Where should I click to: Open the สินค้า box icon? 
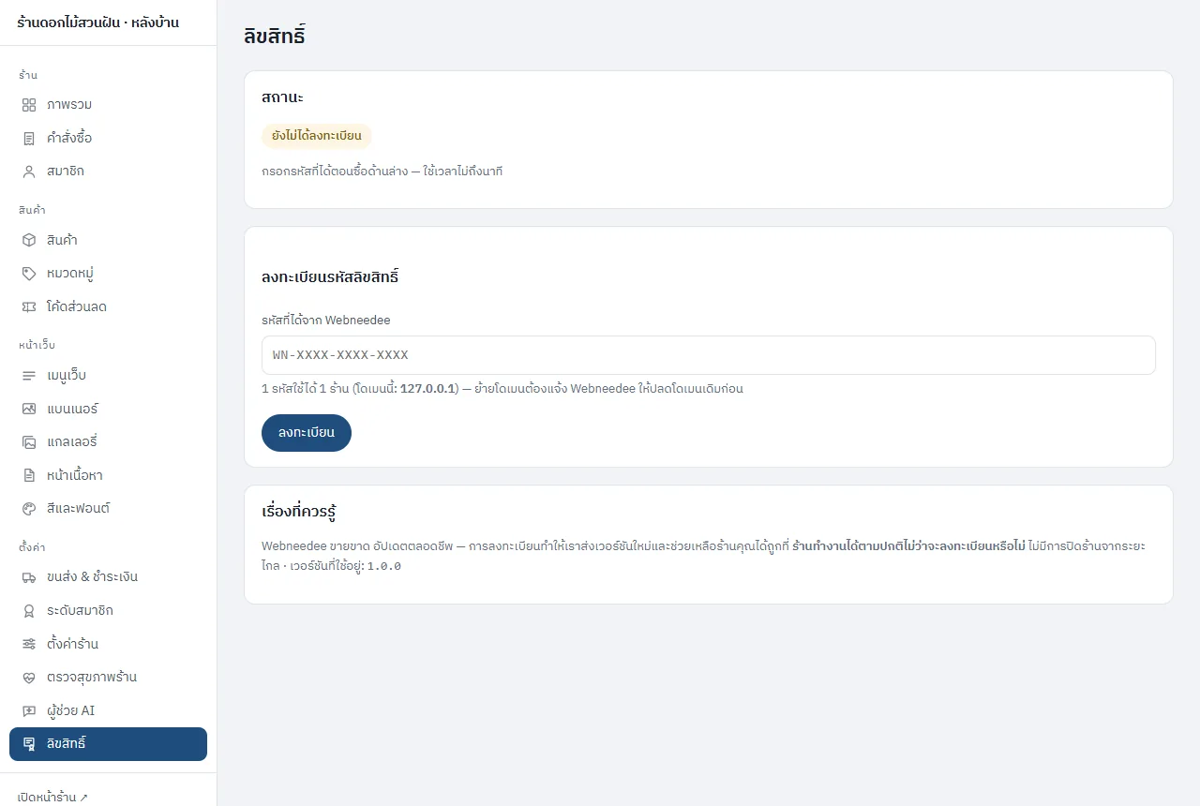29,240
